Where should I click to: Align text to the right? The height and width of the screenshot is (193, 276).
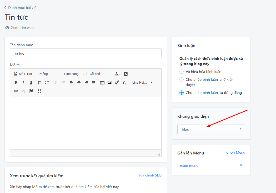[x=86, y=83]
